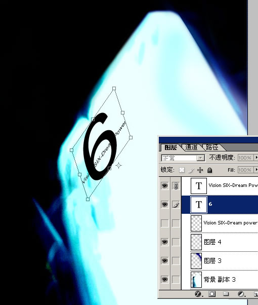
Task: Click the add layer mask icon
Action: [x=212, y=294]
